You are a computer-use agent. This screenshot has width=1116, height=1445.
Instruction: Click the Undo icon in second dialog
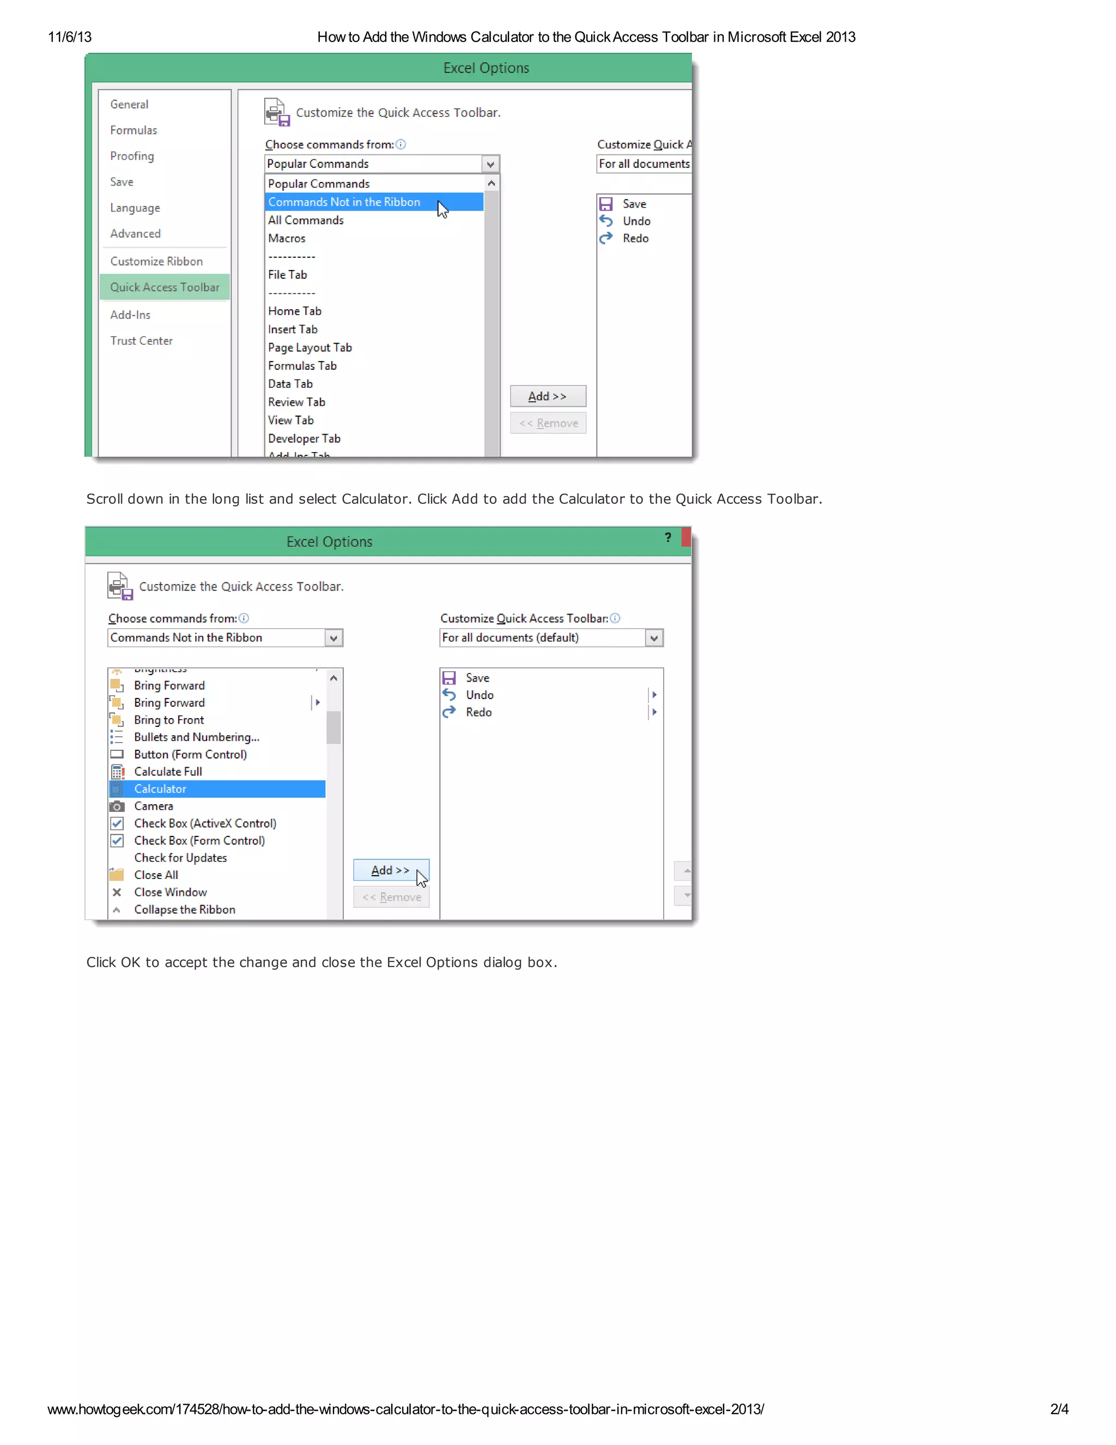click(x=449, y=695)
